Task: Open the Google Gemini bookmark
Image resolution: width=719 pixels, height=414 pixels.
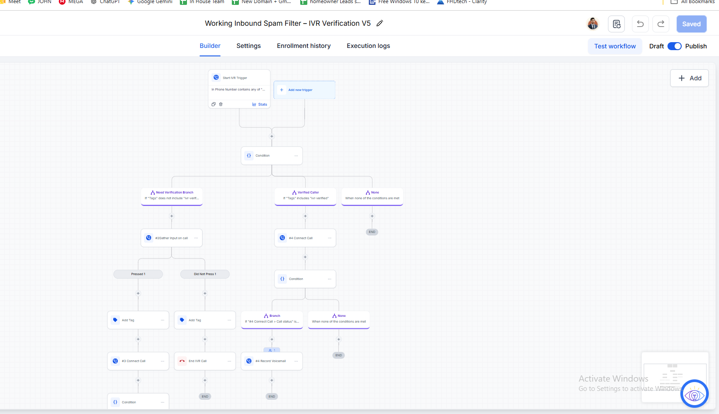Action: tap(150, 2)
